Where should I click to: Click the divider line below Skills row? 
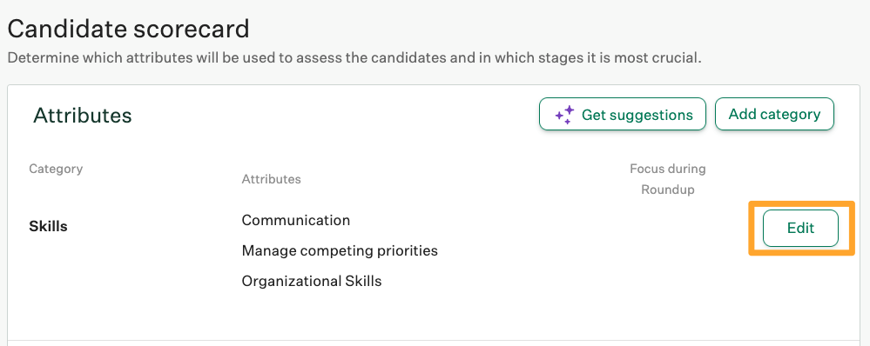pyautogui.click(x=434, y=341)
